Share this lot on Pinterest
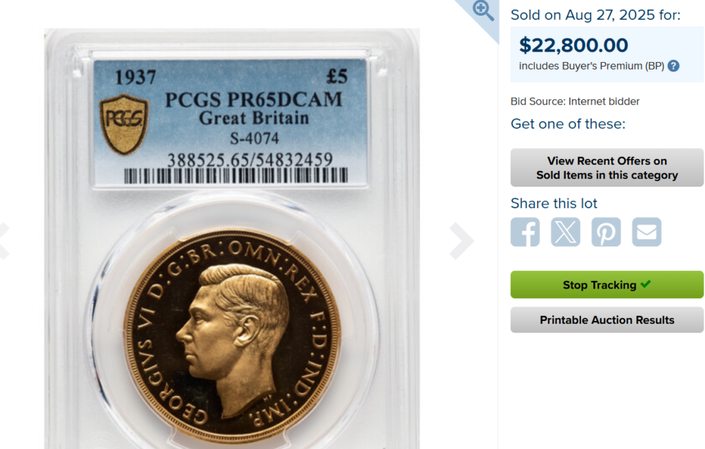The height and width of the screenshot is (449, 705). pos(606,232)
